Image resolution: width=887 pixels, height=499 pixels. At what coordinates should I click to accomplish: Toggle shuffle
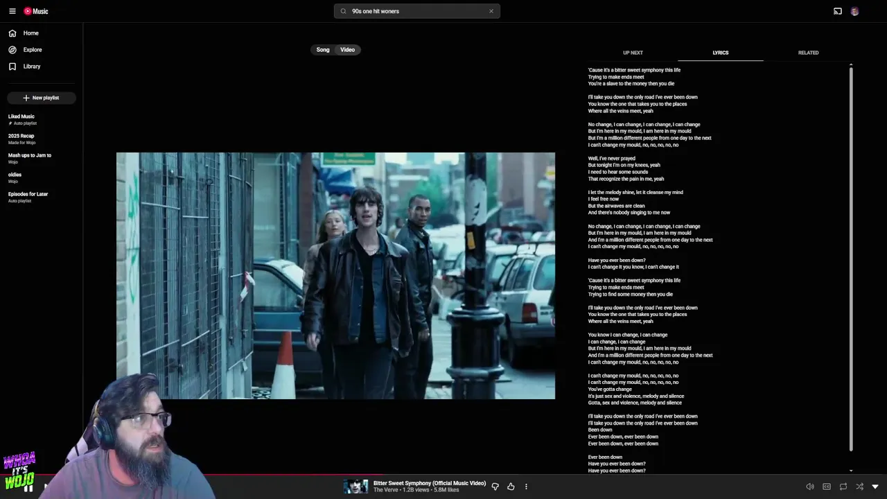click(860, 487)
